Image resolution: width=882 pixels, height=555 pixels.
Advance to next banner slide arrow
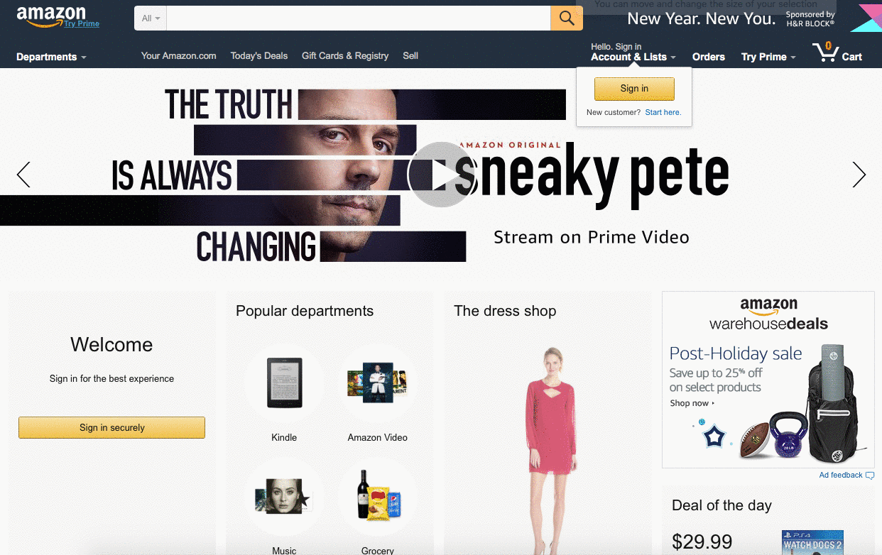pos(859,175)
